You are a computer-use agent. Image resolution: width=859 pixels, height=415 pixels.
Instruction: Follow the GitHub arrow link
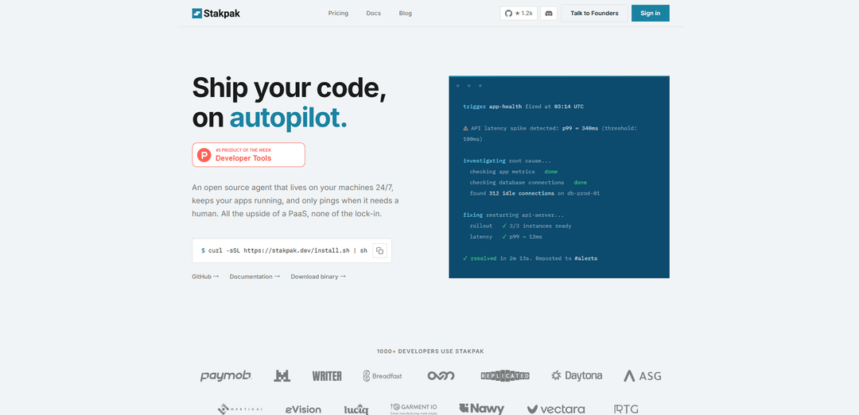pyautogui.click(x=205, y=277)
